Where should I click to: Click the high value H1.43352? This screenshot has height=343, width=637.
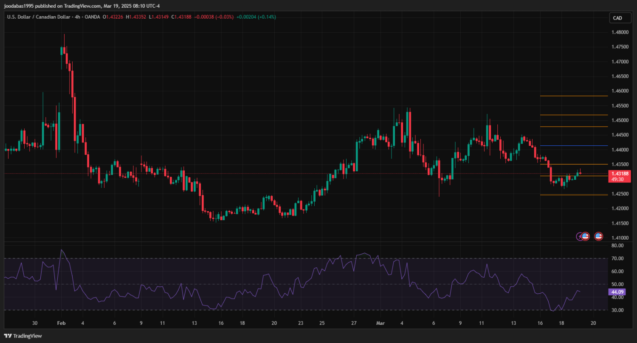coord(135,17)
